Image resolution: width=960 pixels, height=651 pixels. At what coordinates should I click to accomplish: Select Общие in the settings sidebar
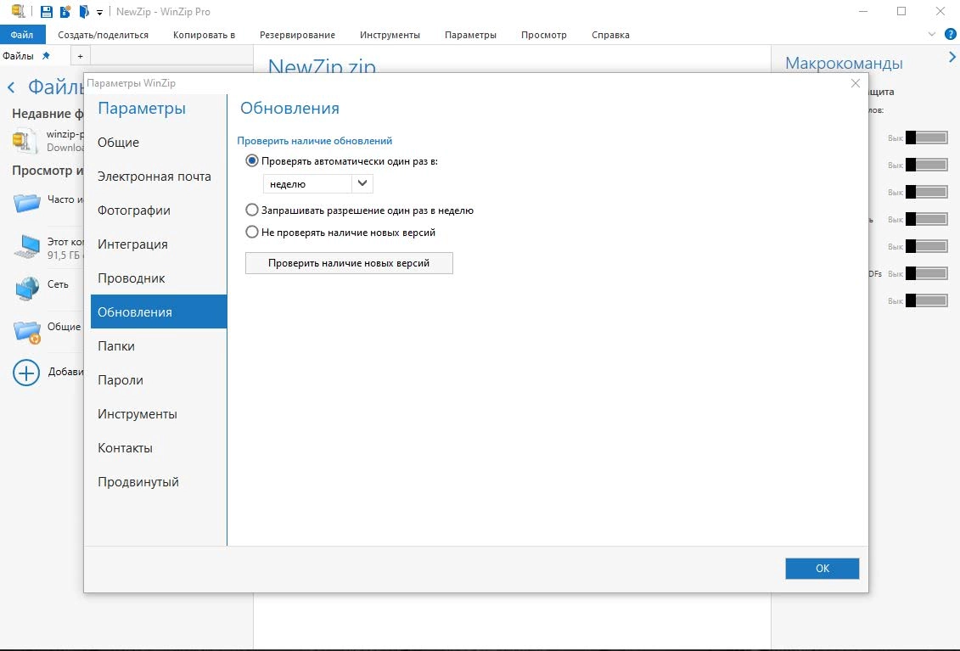pos(159,142)
